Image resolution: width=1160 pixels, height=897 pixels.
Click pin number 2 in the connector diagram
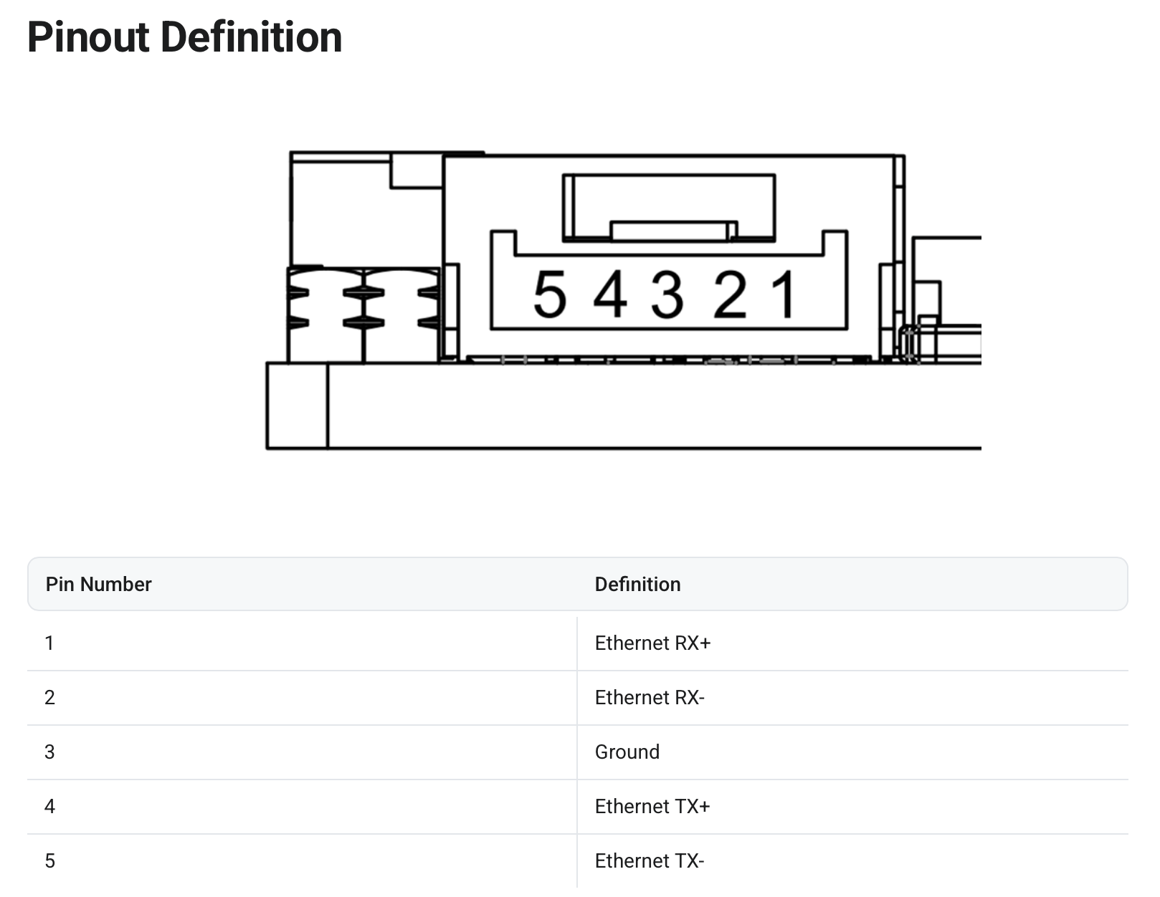(730, 294)
